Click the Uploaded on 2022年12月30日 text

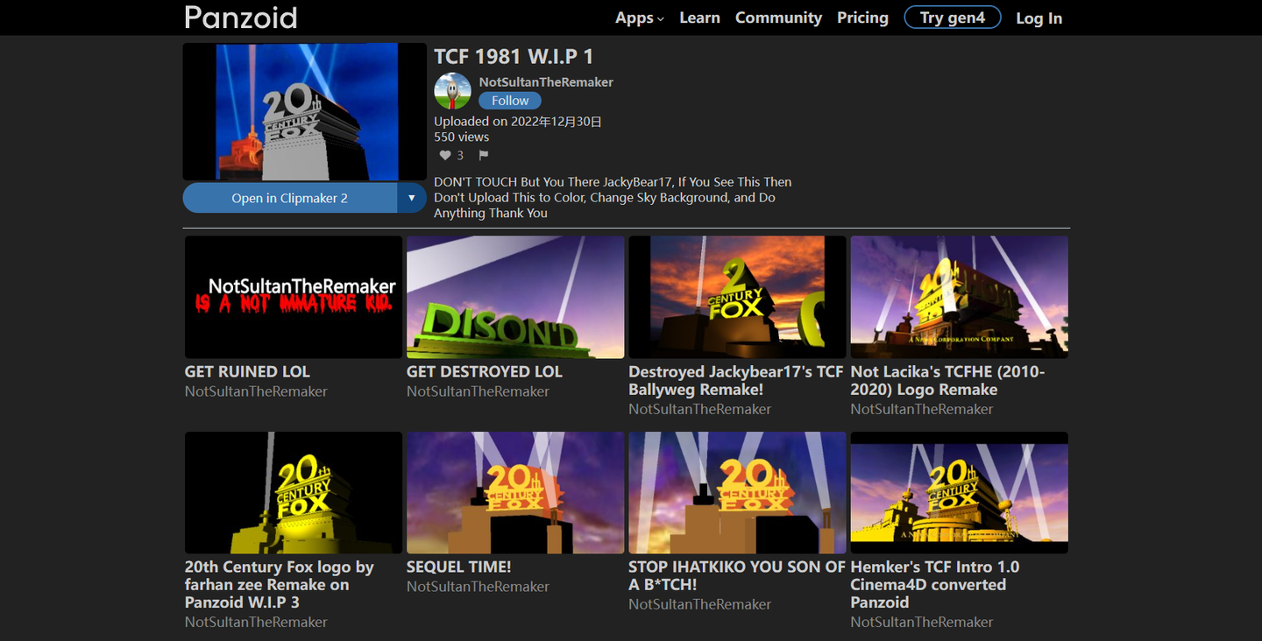coord(518,122)
